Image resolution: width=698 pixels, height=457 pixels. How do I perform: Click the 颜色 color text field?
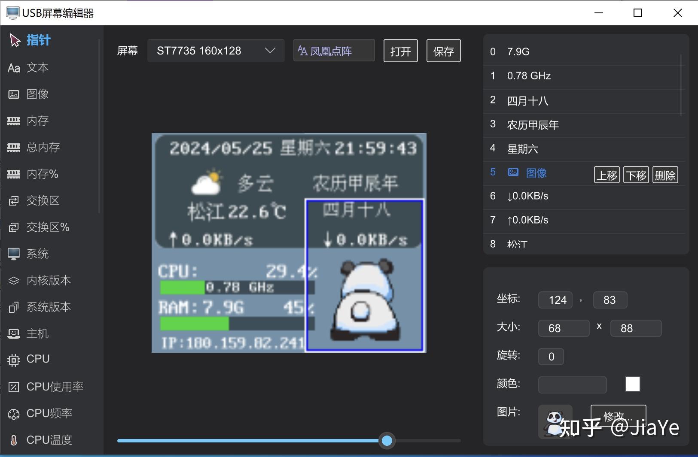(x=573, y=385)
